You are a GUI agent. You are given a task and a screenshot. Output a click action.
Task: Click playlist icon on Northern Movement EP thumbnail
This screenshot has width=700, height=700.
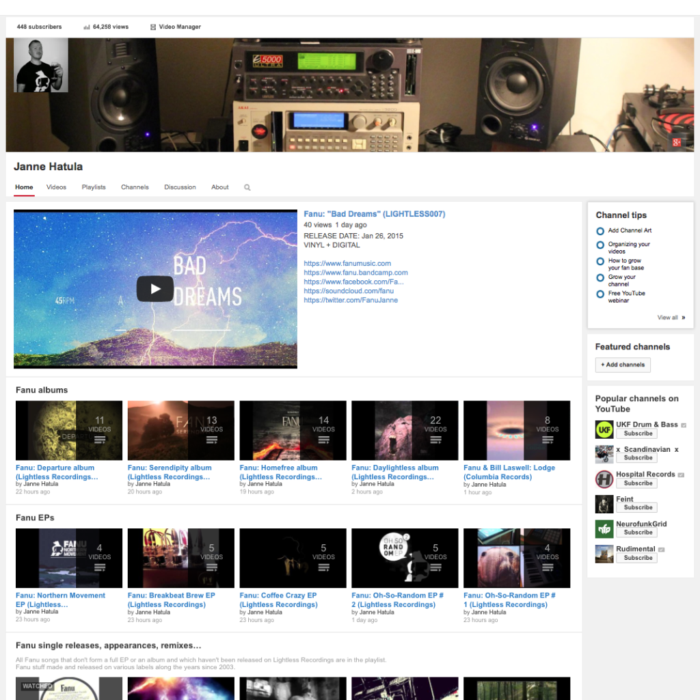(x=100, y=567)
